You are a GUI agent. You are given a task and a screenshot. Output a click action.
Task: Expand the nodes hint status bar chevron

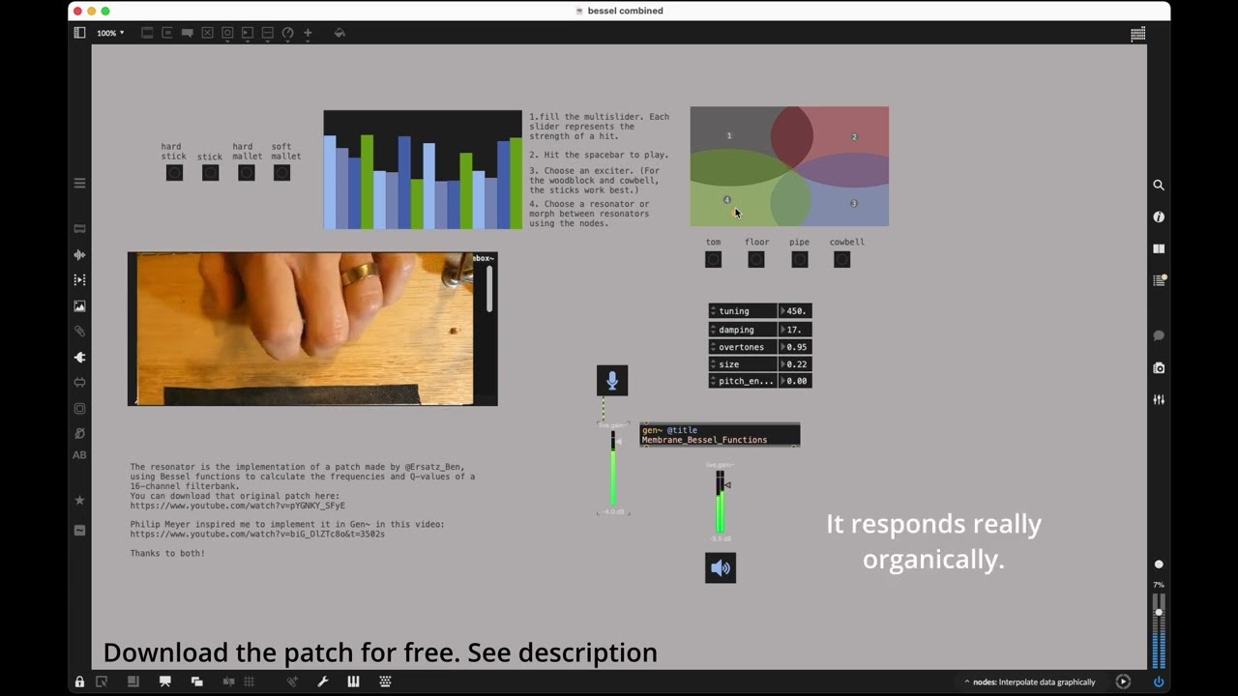[x=966, y=681]
